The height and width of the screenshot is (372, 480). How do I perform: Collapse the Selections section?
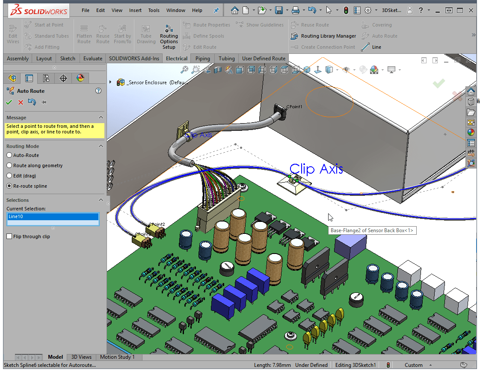pyautogui.click(x=101, y=200)
